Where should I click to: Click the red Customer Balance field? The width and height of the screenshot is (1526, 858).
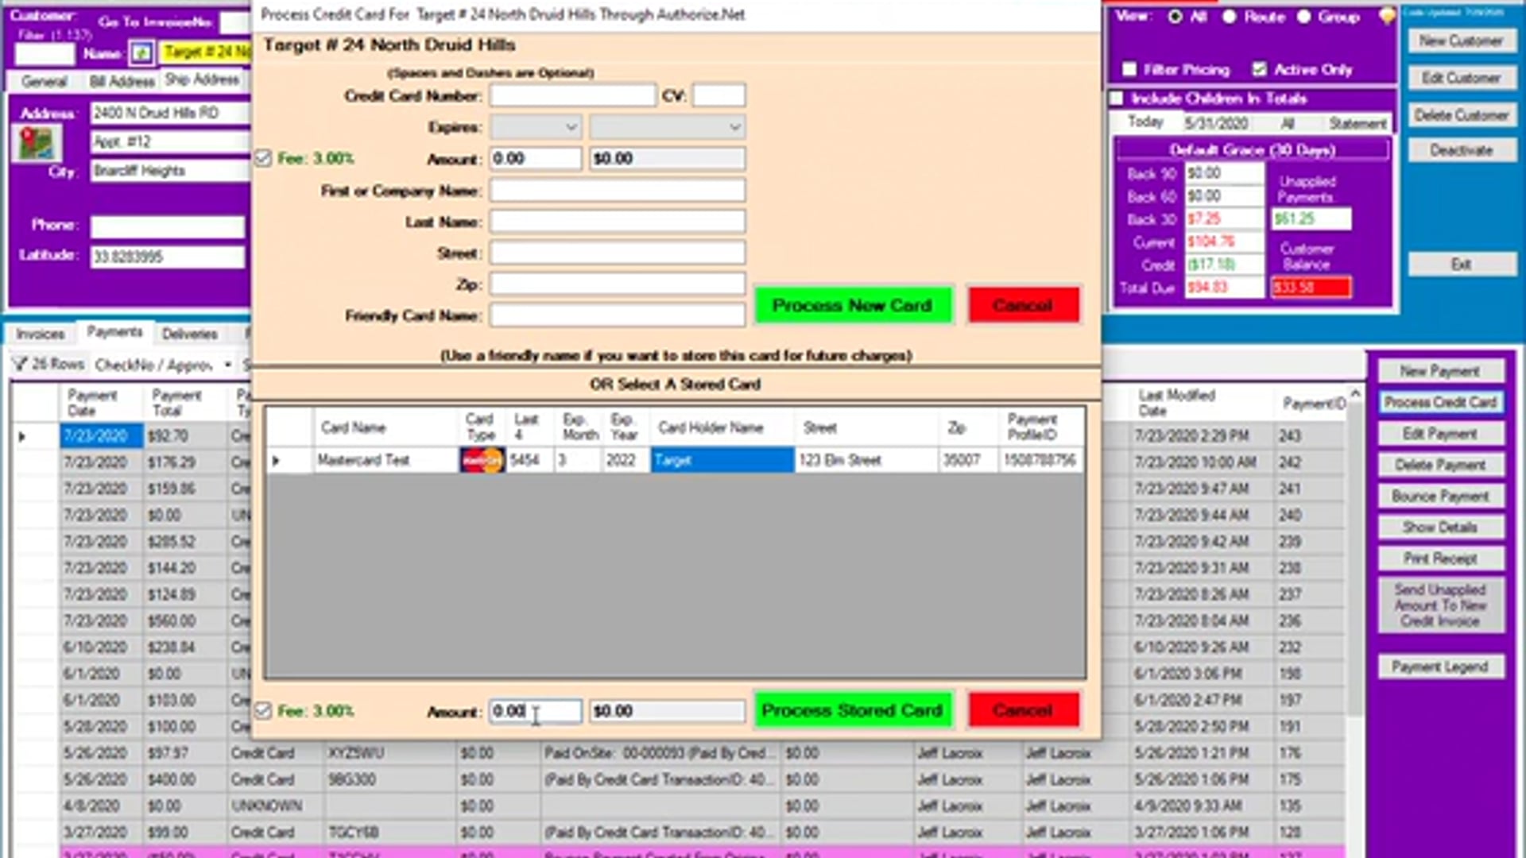pos(1311,287)
